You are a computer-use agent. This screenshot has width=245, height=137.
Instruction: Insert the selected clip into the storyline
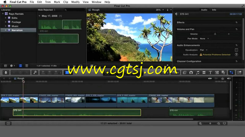pos(49,72)
